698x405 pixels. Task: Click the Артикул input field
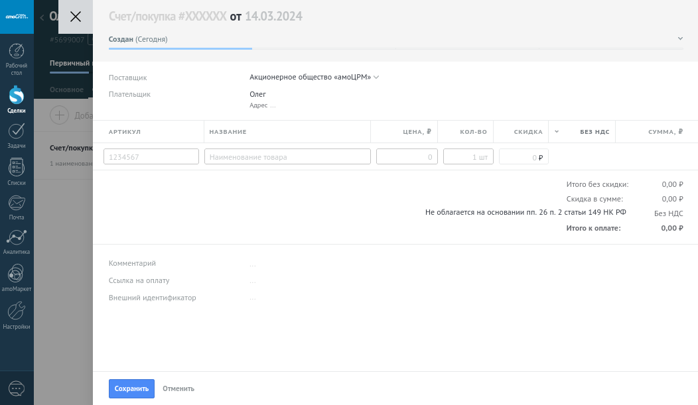(x=151, y=157)
